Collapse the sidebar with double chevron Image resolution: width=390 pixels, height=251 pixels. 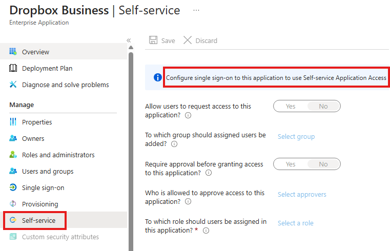click(x=129, y=40)
